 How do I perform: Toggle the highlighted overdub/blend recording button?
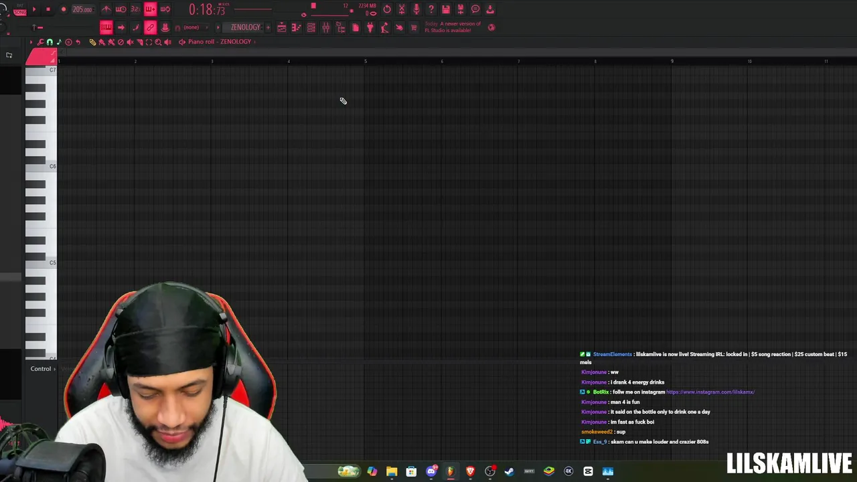150,9
